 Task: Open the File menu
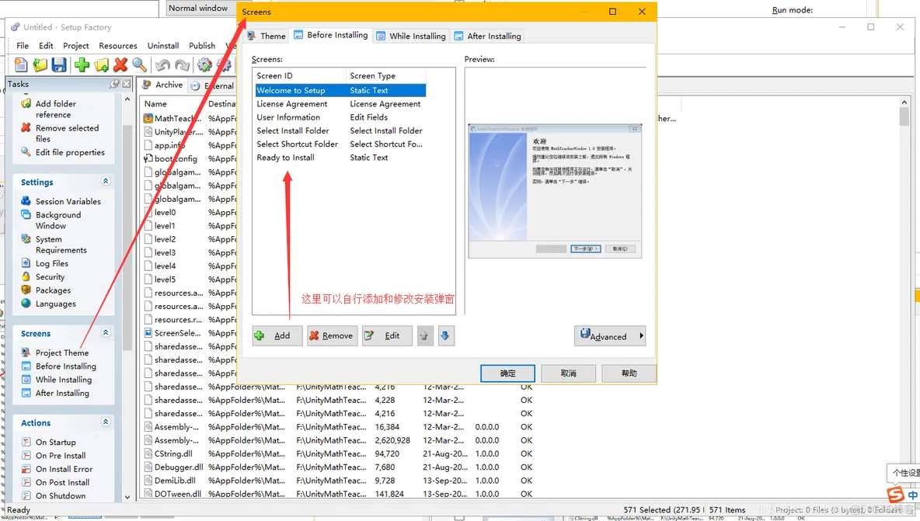pyautogui.click(x=23, y=46)
